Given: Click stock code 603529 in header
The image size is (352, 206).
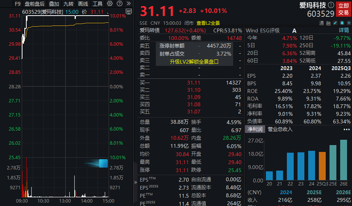Looking at the screenshot, I should point(321,14).
